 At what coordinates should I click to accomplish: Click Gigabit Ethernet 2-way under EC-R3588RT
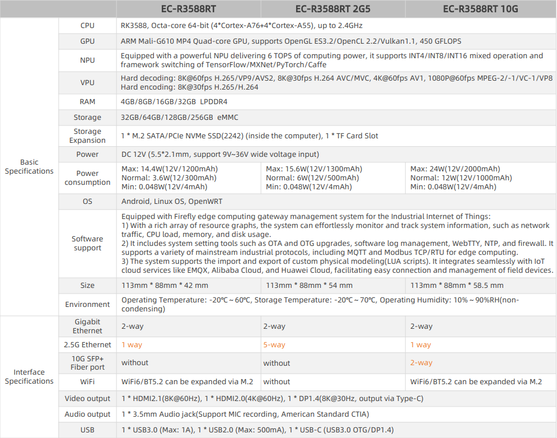[x=133, y=327]
